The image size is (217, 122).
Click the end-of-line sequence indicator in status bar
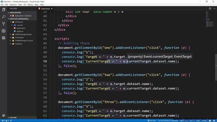[198, 121]
